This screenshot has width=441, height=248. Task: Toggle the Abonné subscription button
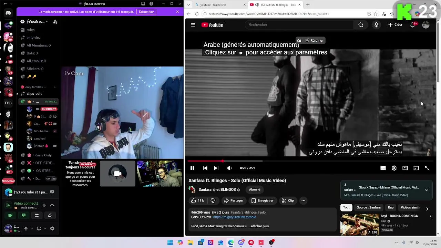coord(255,189)
